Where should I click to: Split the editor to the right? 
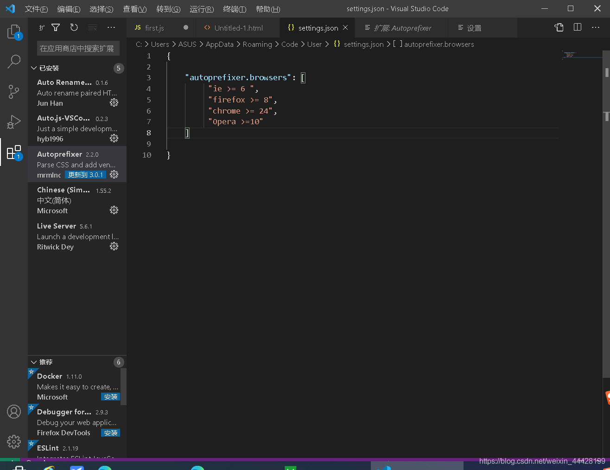pyautogui.click(x=578, y=27)
